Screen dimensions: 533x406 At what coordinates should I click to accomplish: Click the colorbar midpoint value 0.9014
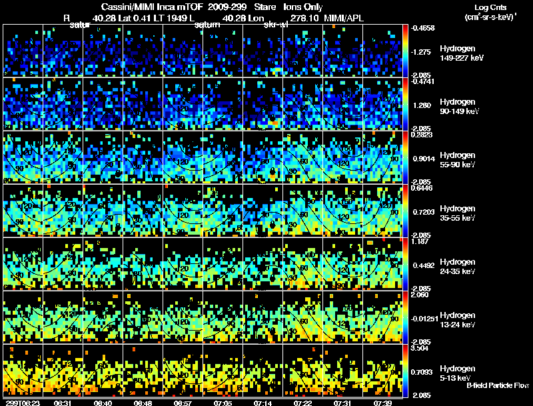pyautogui.click(x=424, y=159)
